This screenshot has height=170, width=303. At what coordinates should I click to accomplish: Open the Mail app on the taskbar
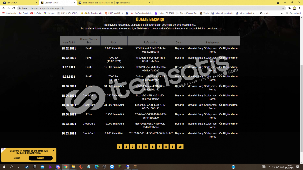pyautogui.click(x=42, y=167)
